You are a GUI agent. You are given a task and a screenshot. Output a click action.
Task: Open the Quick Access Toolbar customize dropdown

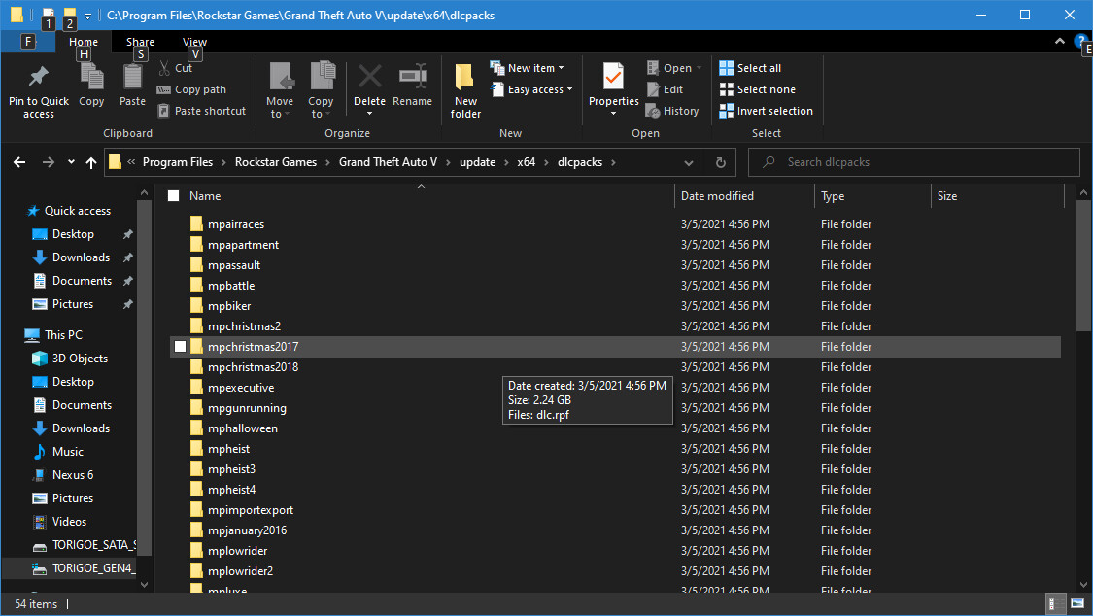coord(87,16)
